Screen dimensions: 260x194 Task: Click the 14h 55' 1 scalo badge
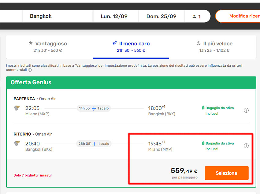(94, 108)
